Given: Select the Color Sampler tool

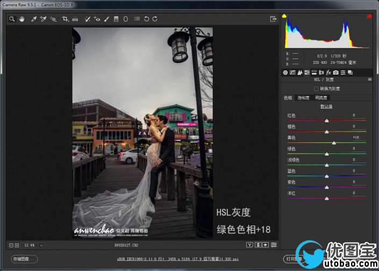Looking at the screenshot, I should coord(43,19).
